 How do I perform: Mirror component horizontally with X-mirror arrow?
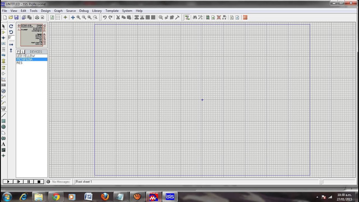(x=11, y=45)
